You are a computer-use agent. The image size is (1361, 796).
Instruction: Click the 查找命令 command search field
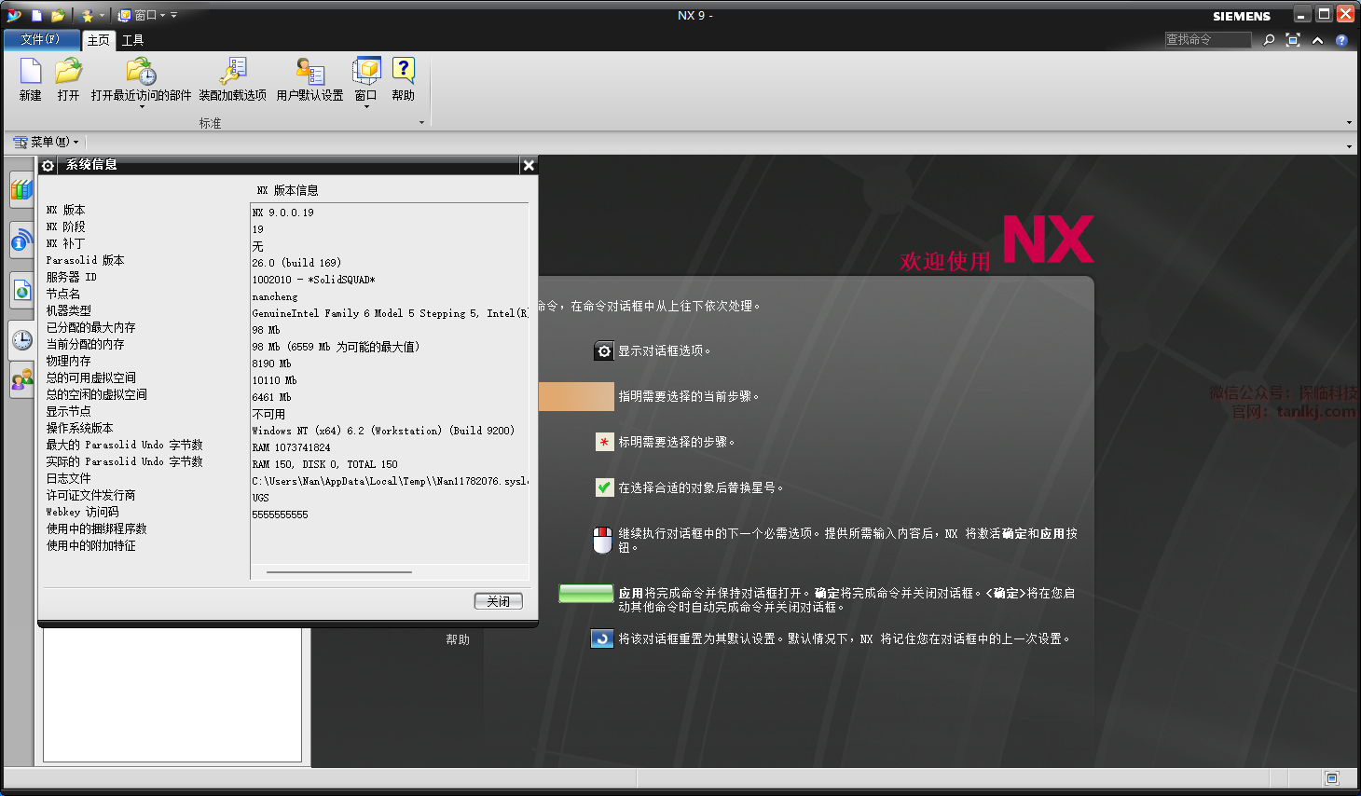1207,39
